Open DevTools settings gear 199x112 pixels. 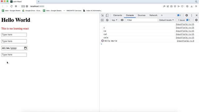(x=187, y=15)
